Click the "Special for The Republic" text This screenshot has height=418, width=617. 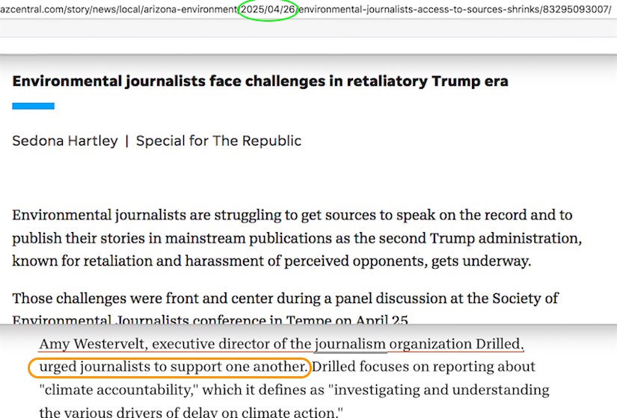pyautogui.click(x=218, y=141)
